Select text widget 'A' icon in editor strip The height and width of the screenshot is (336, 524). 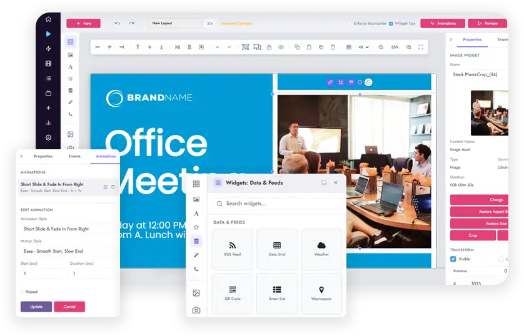[x=71, y=67]
